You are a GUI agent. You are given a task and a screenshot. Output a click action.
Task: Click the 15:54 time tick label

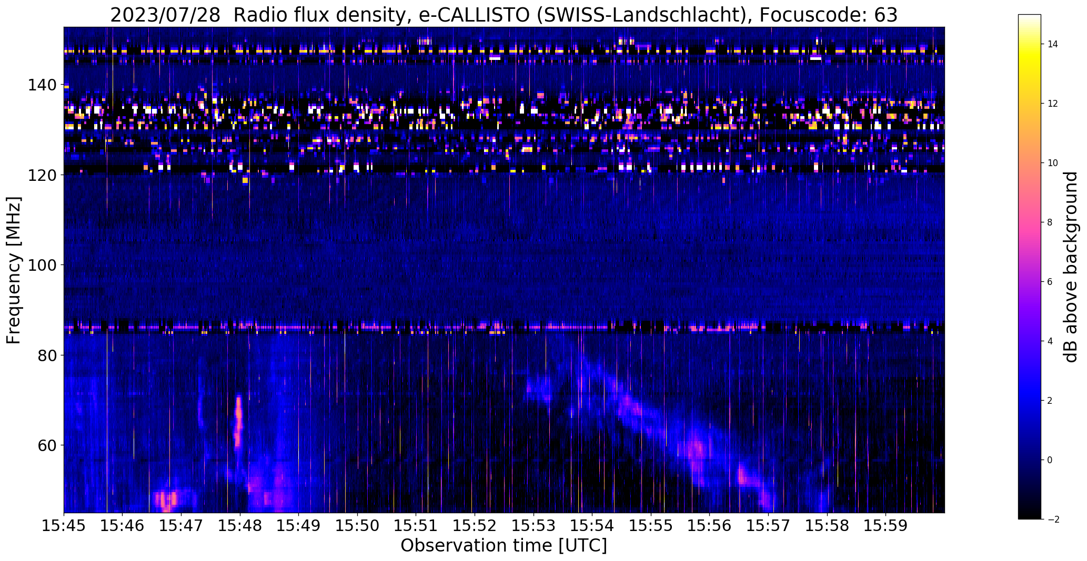pos(592,526)
